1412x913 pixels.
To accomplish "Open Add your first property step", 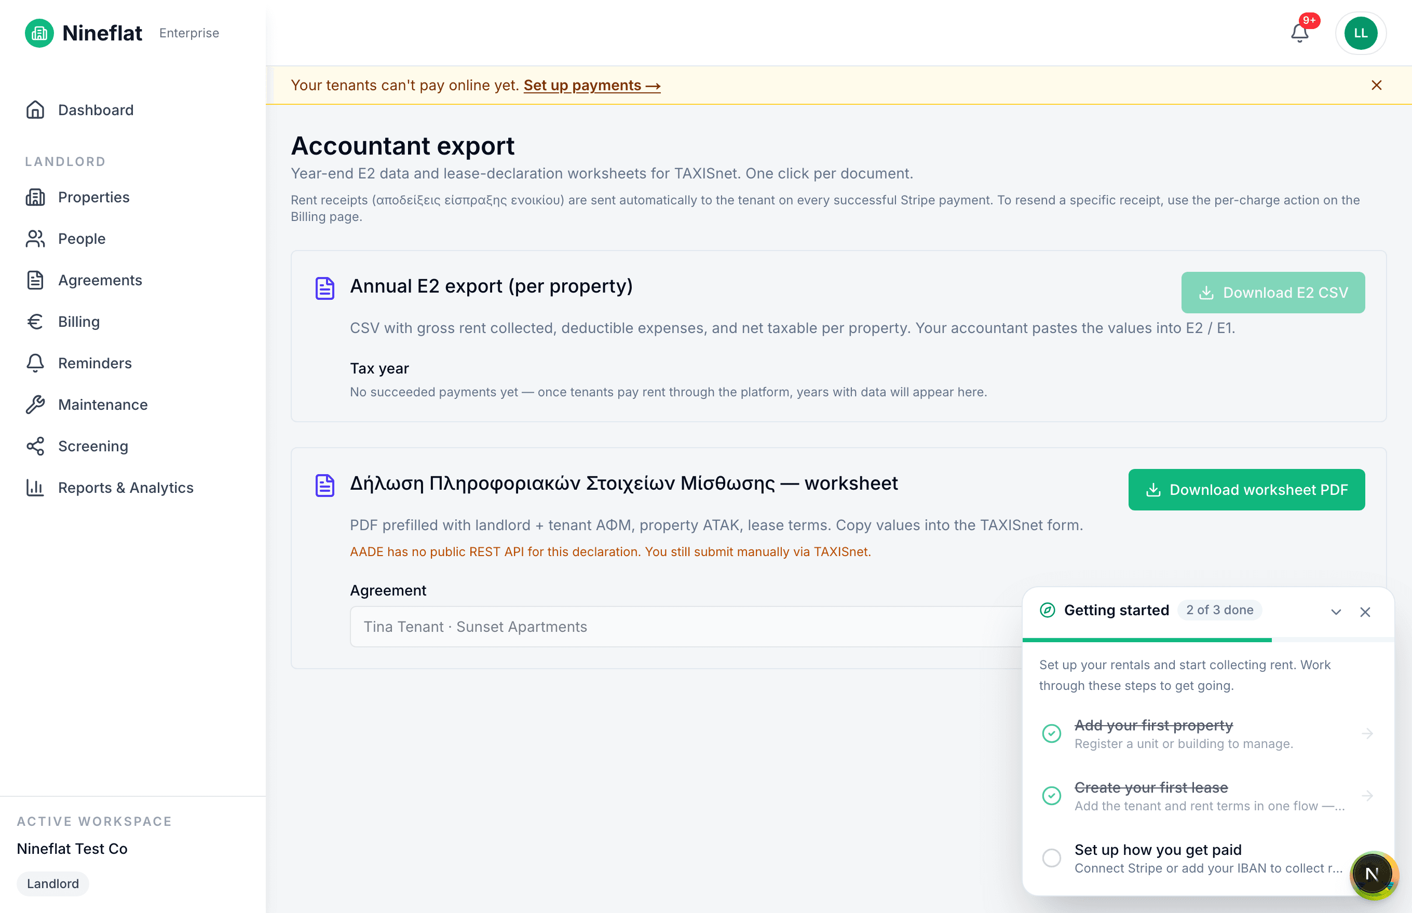I will coord(1208,734).
